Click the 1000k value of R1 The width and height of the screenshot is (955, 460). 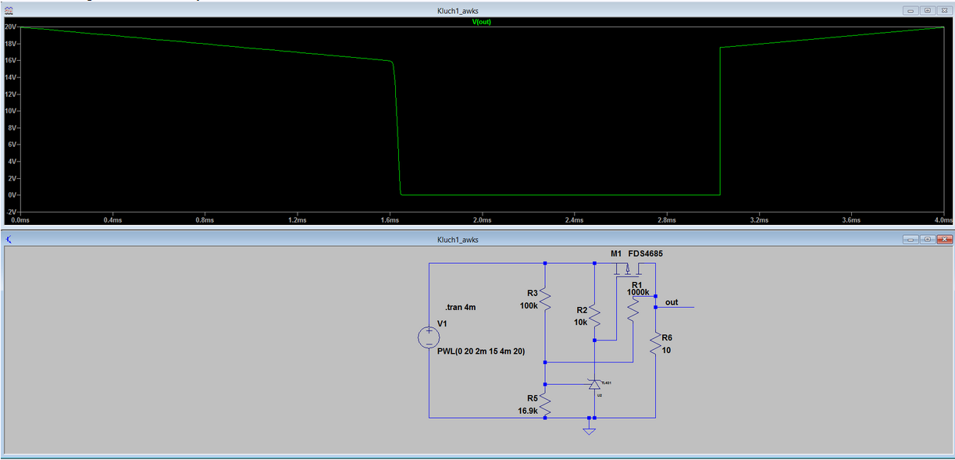pos(637,292)
